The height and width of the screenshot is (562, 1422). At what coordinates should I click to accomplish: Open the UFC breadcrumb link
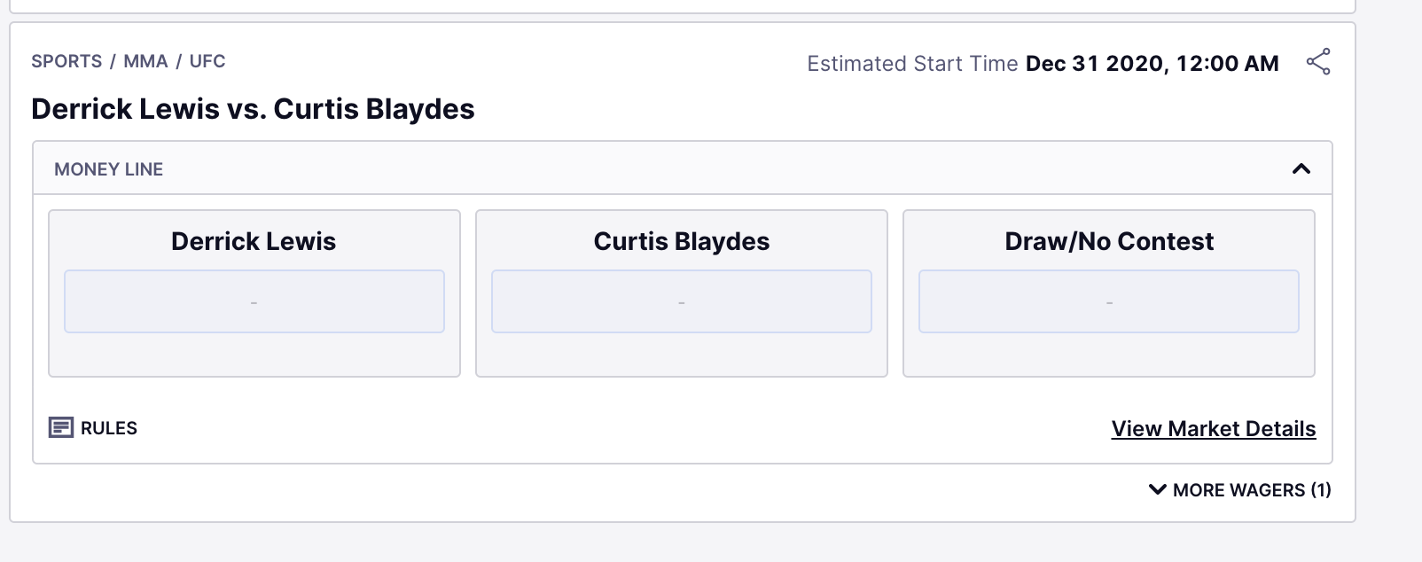(x=207, y=61)
